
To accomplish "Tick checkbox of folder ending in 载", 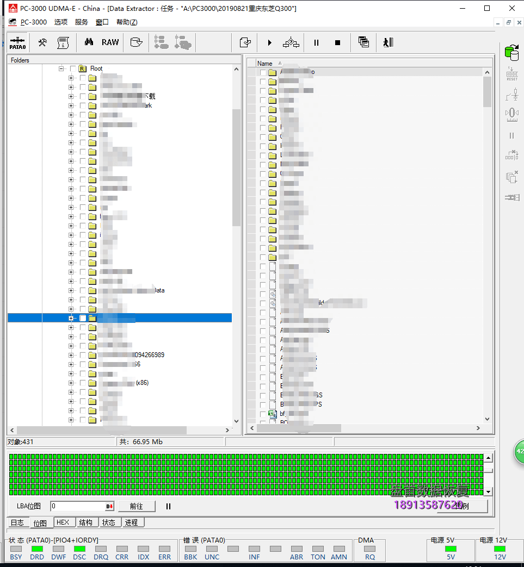I will pyautogui.click(x=83, y=97).
